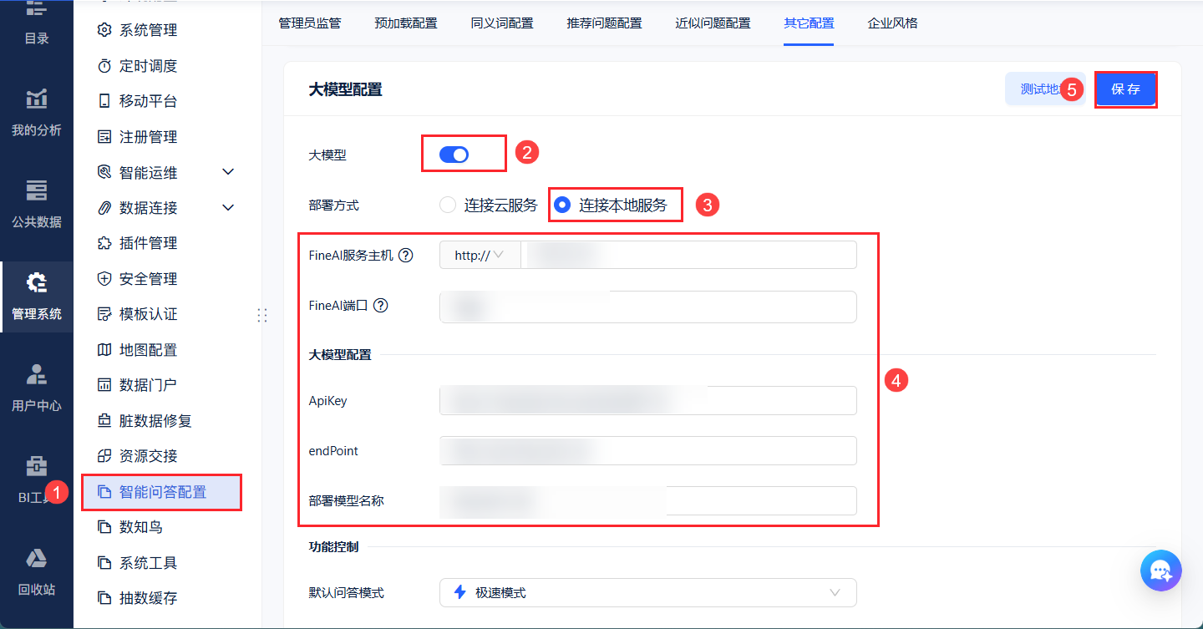
Task: Click the FineAI端口 input field
Action: tap(648, 307)
